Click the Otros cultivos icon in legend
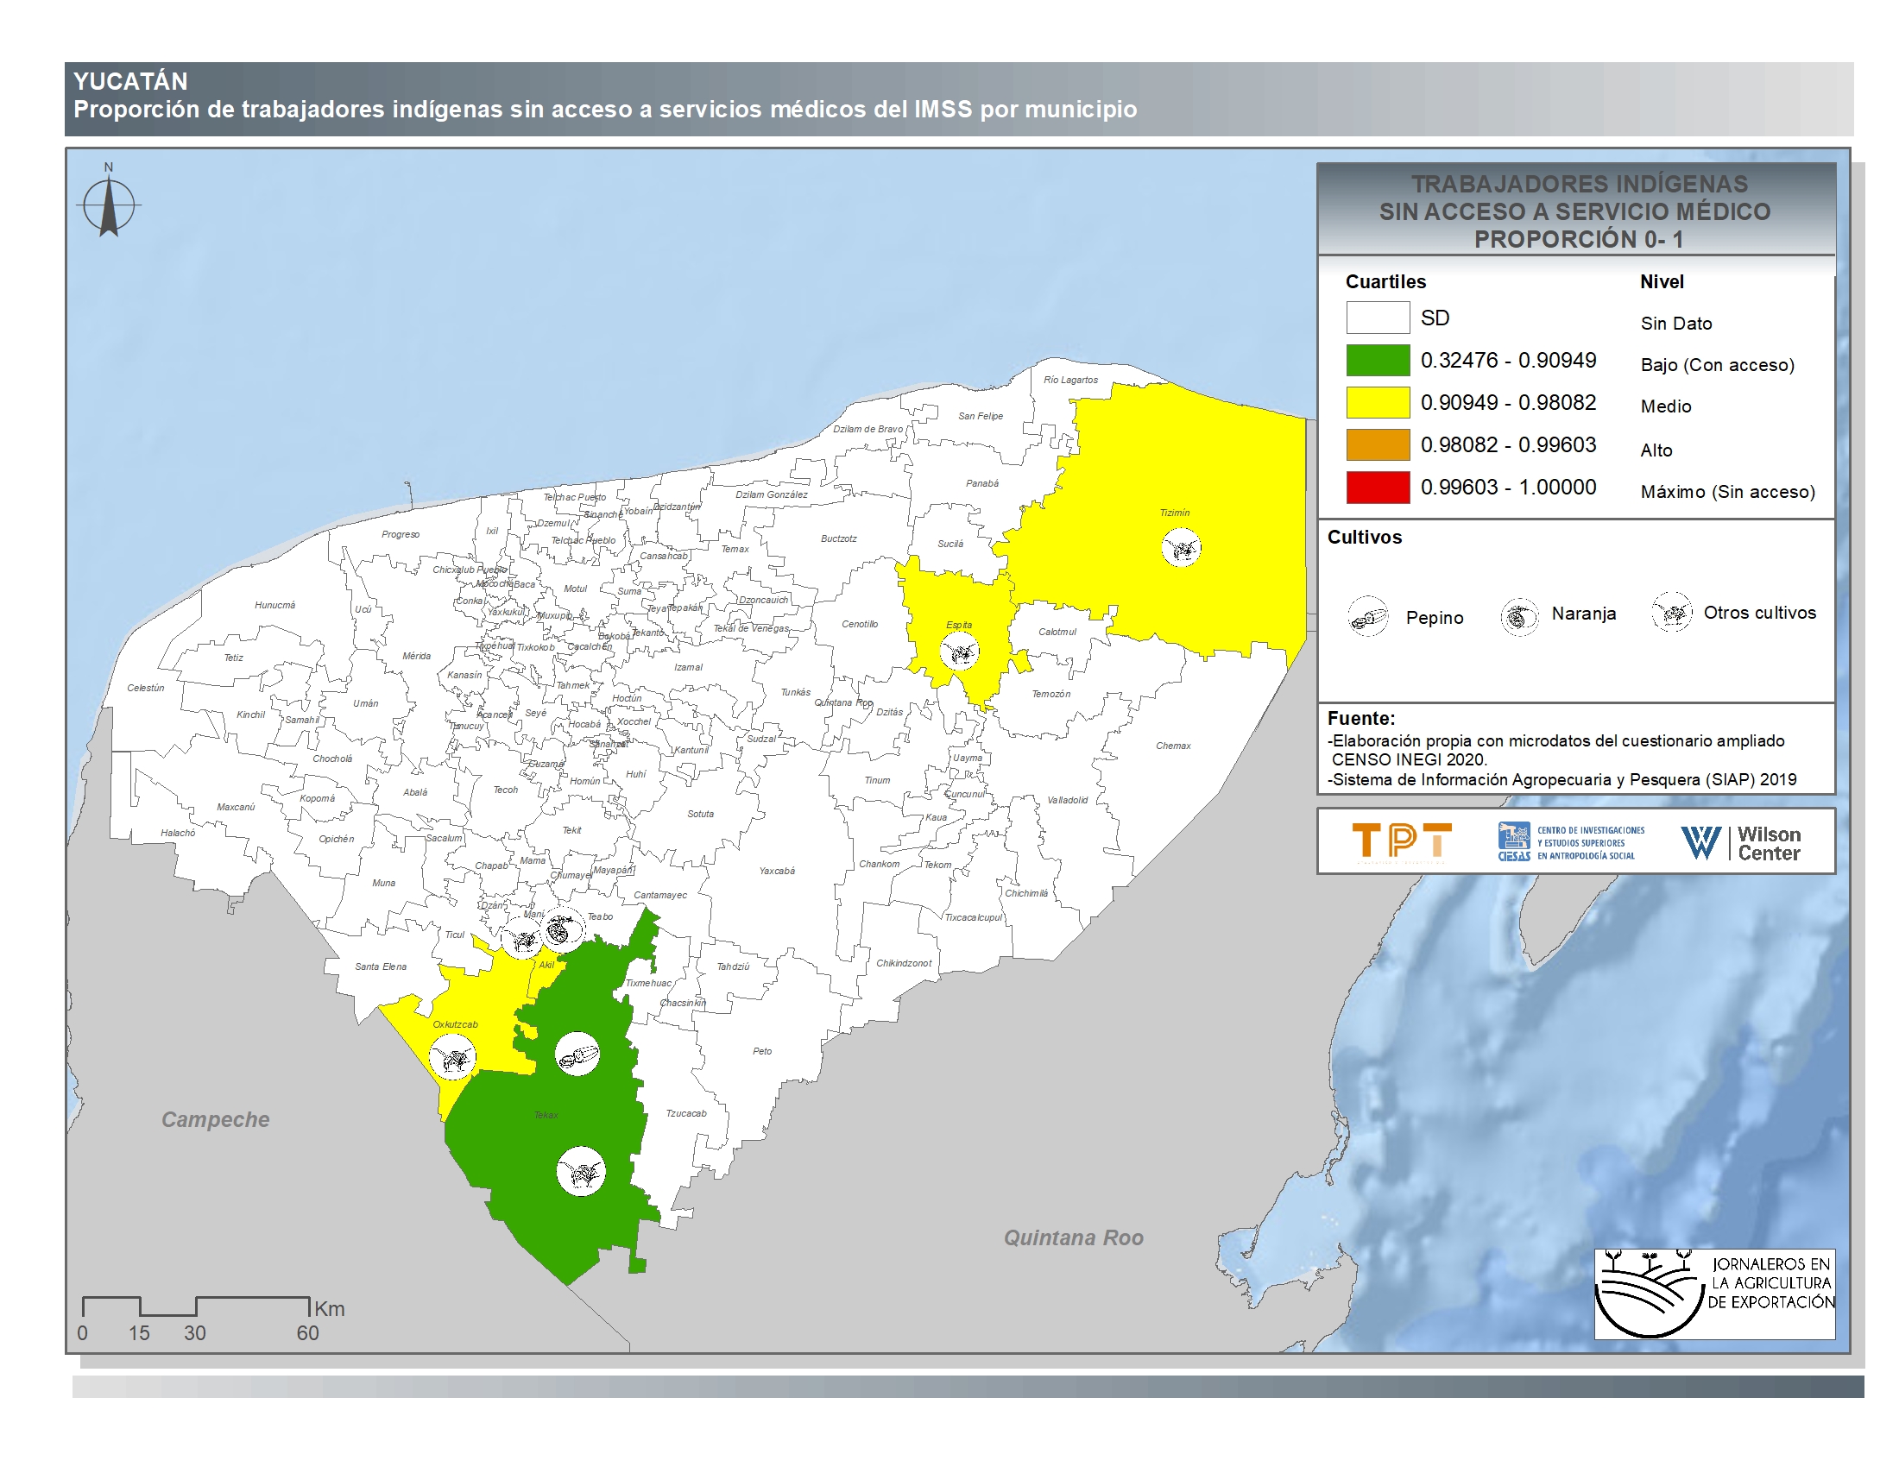 pyautogui.click(x=1671, y=613)
